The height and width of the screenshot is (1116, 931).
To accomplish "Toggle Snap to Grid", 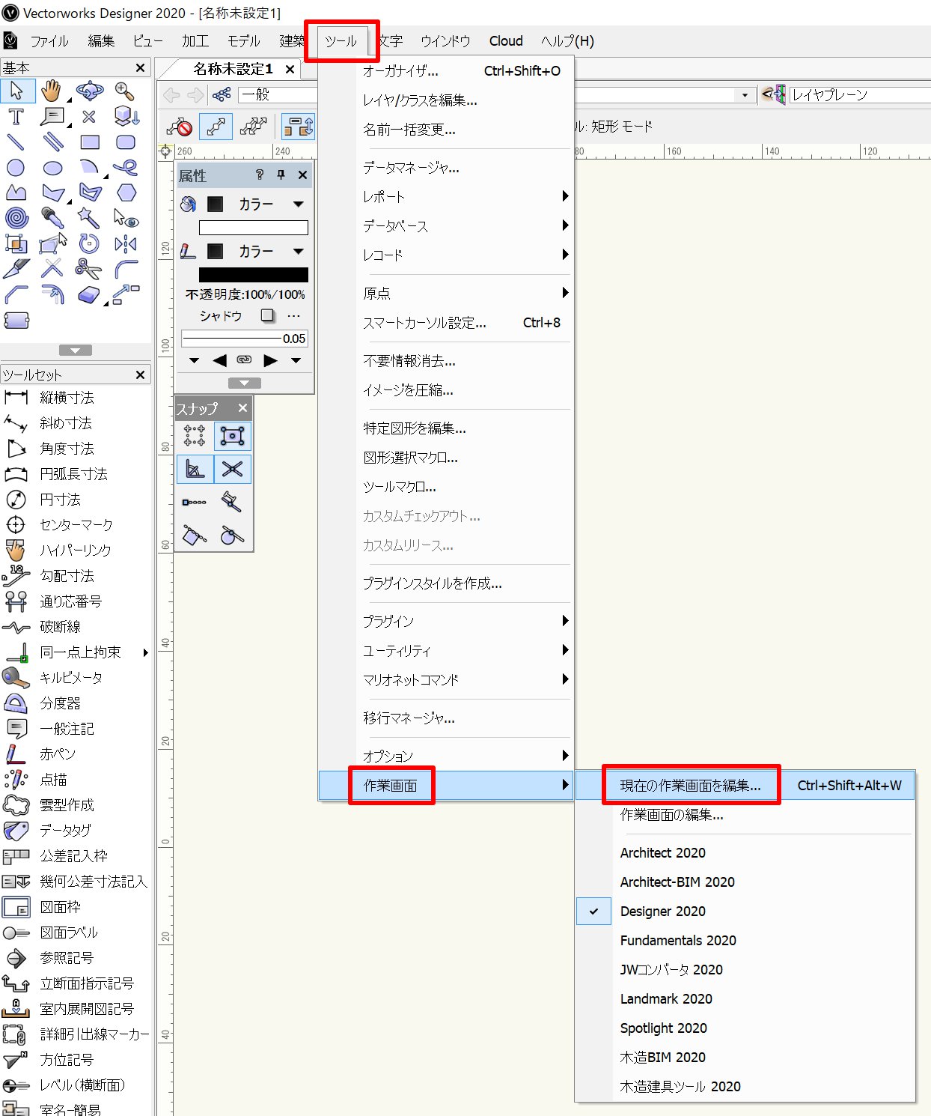I will click(195, 436).
